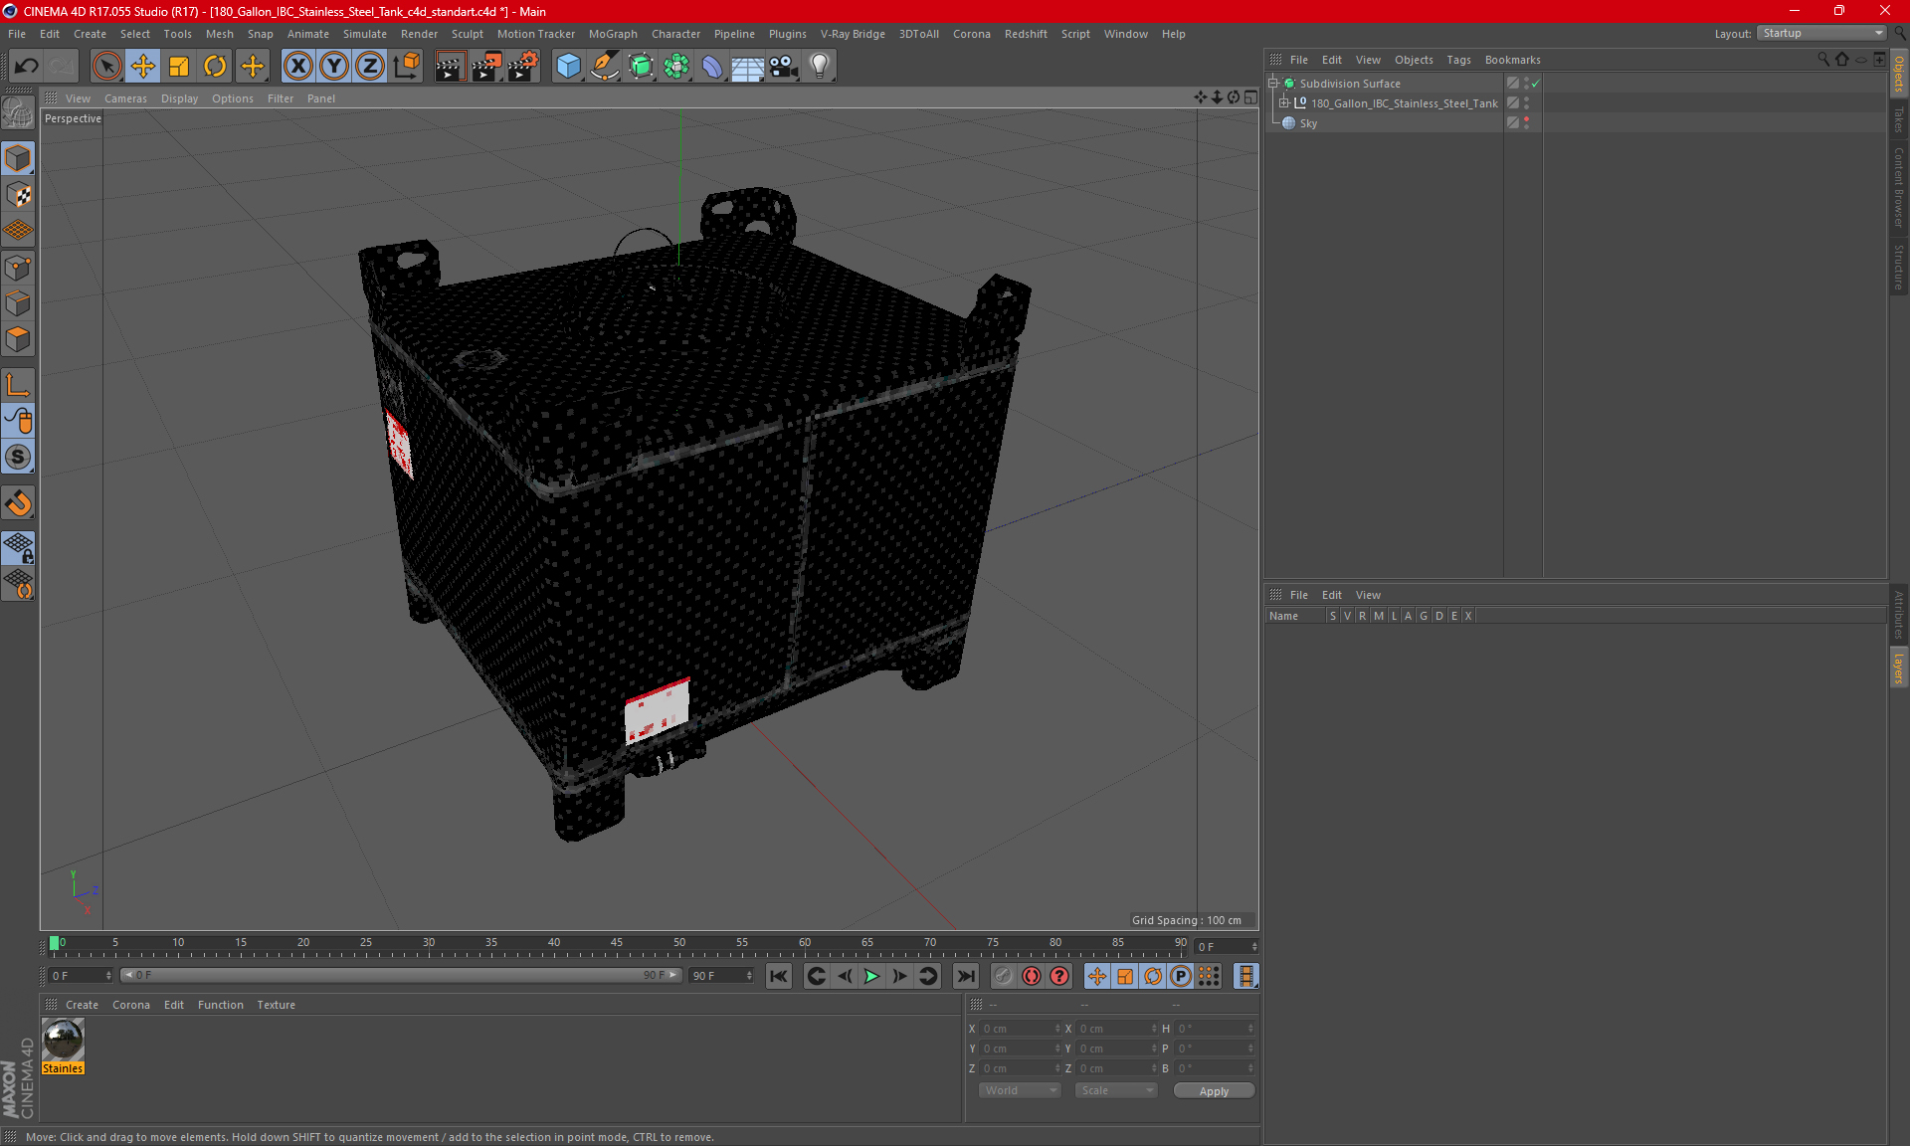Viewport: 1910px width, 1146px height.
Task: Click the search icon in Object Manager
Action: 1823,60
